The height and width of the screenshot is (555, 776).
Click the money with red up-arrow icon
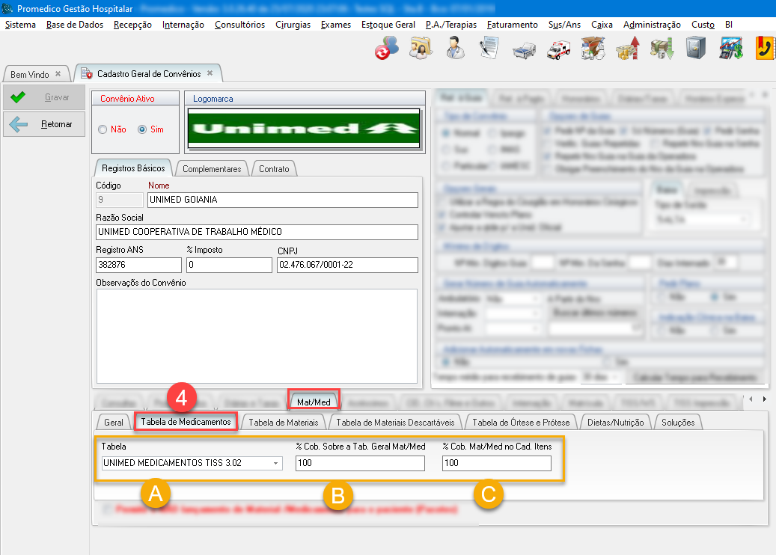627,49
